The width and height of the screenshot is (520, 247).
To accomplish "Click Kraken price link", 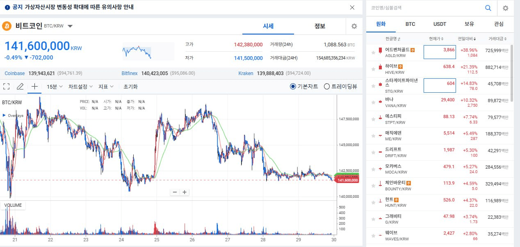I will (245, 73).
